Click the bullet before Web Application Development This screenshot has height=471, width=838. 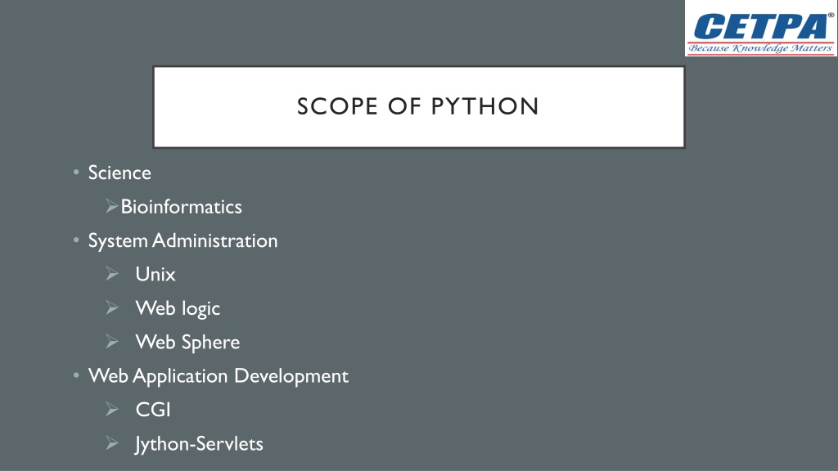pos(76,375)
